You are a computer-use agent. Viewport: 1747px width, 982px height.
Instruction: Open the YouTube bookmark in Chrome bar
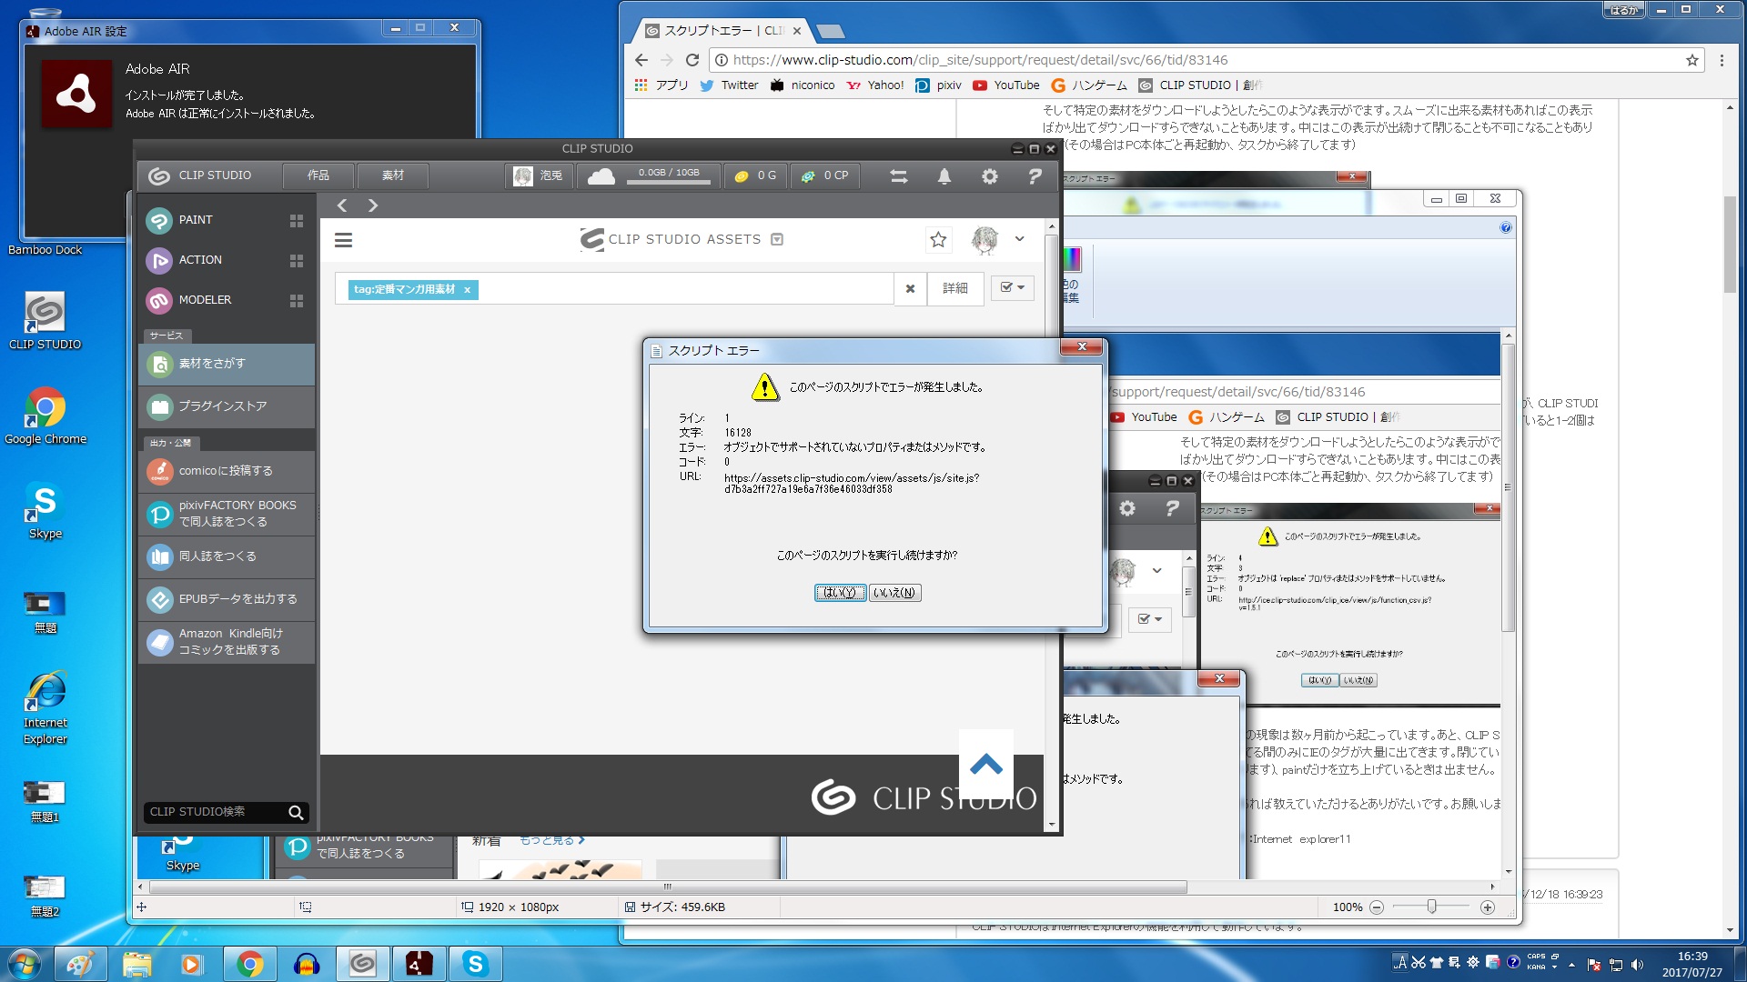[1006, 85]
